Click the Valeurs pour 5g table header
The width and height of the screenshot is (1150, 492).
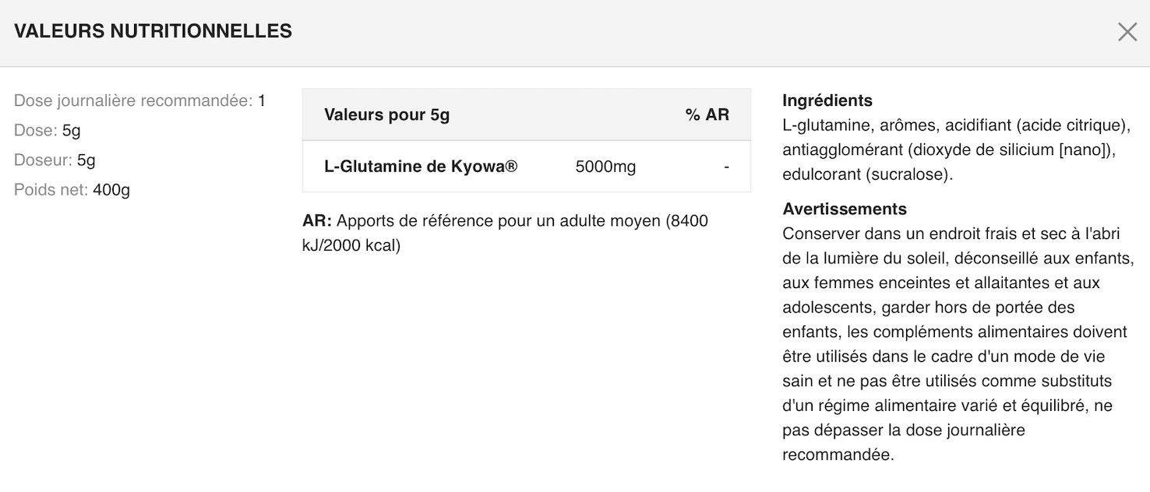(x=387, y=115)
